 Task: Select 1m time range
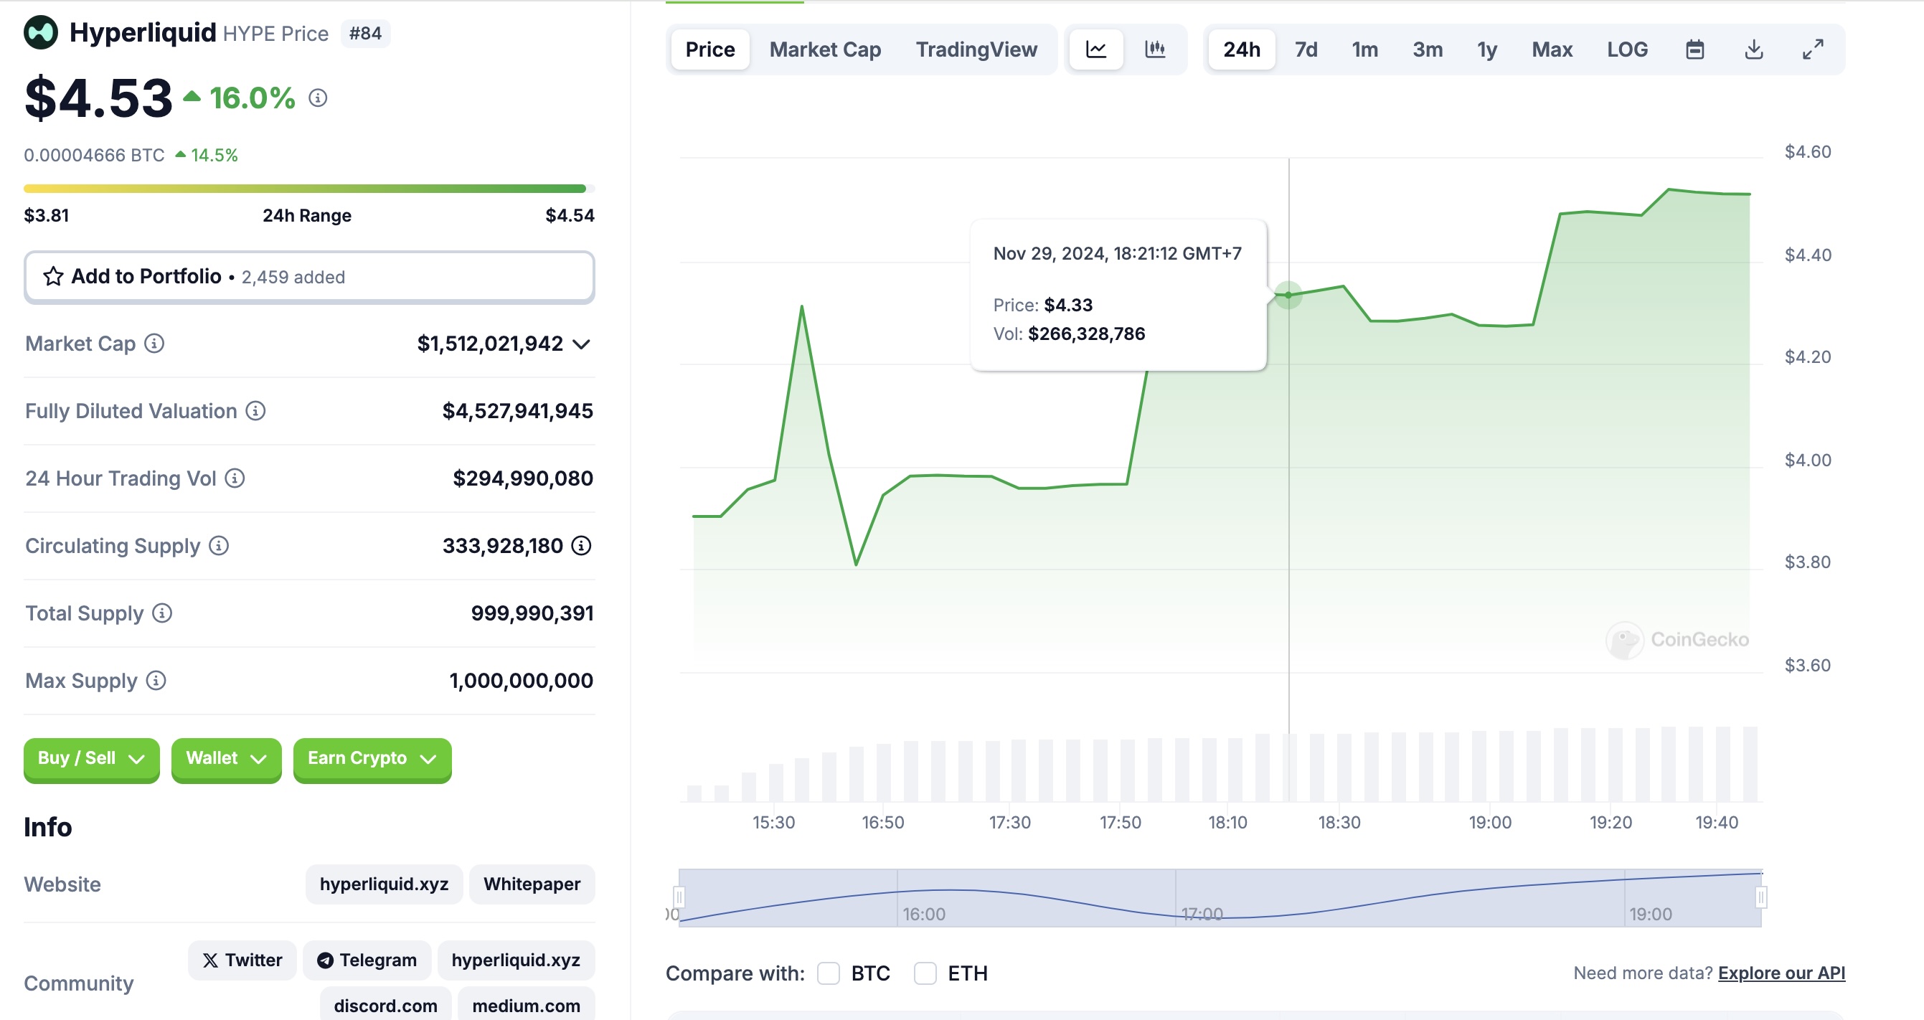(x=1364, y=49)
